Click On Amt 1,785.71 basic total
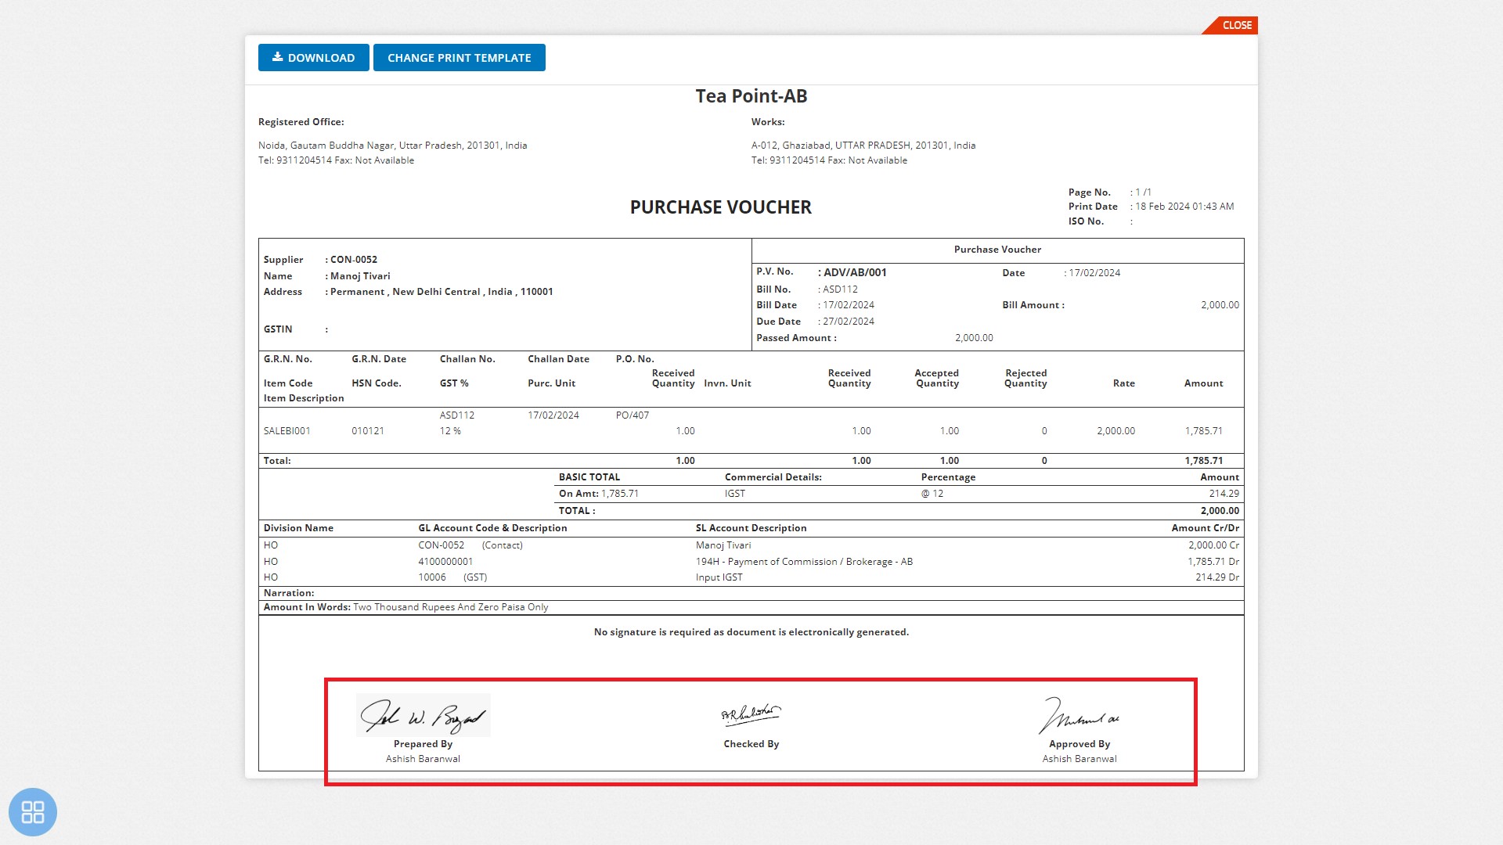Viewport: 1503px width, 845px height. click(599, 494)
